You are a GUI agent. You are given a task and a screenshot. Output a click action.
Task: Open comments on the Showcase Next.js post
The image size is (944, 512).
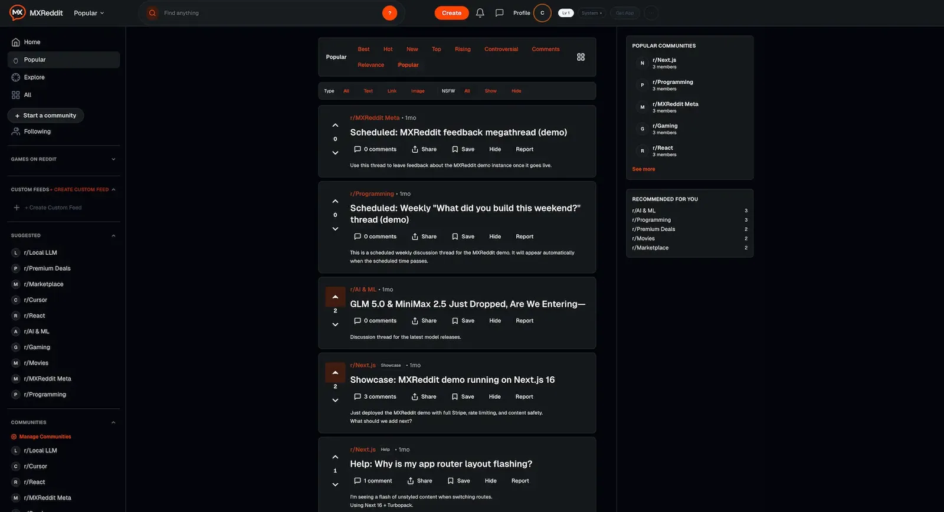(x=375, y=397)
